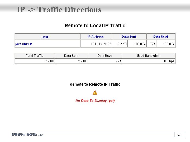This screenshot has width=190, height=142.
Task: Select the IP value 131.114.21.22
Action: pos(101,44)
